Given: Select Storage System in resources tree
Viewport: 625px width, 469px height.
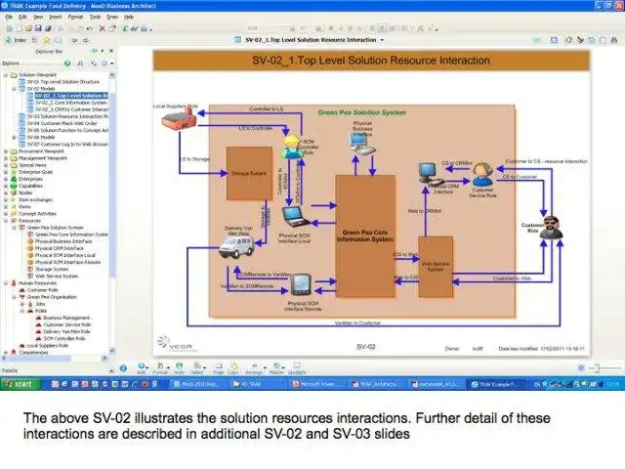Looking at the screenshot, I should 52,270.
